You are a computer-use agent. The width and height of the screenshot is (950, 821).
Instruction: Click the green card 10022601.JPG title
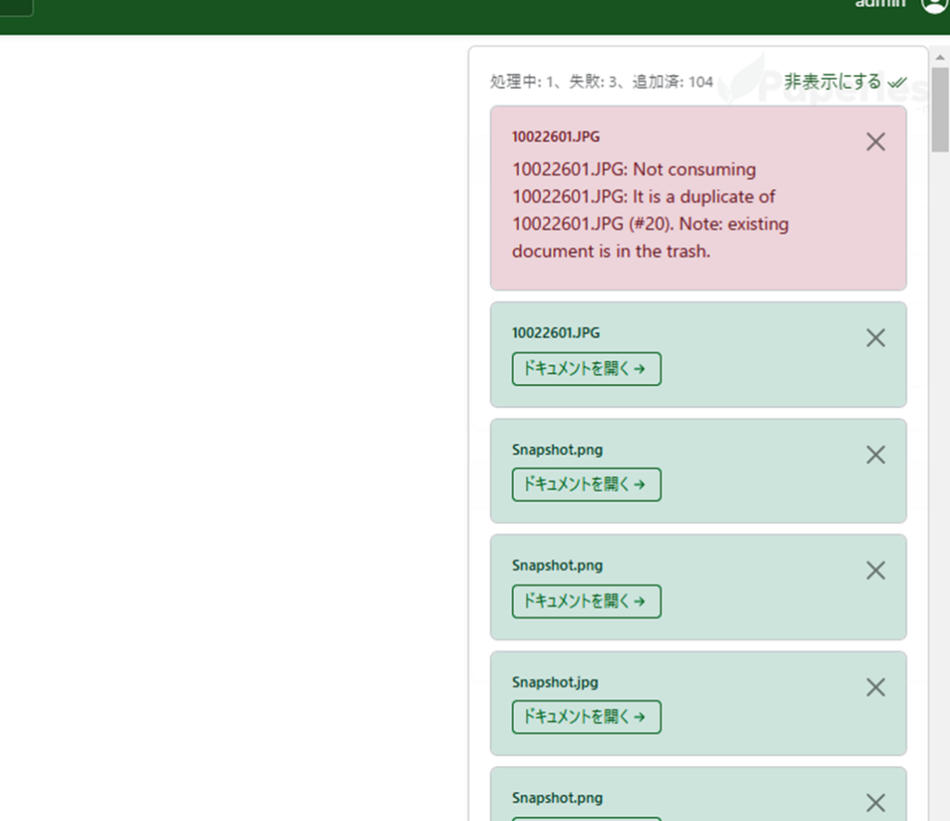coord(556,333)
